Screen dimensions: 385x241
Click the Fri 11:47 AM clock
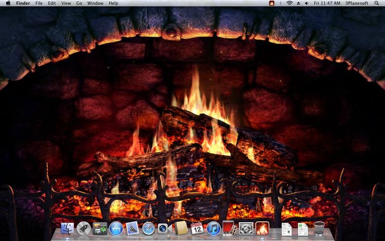point(327,3)
